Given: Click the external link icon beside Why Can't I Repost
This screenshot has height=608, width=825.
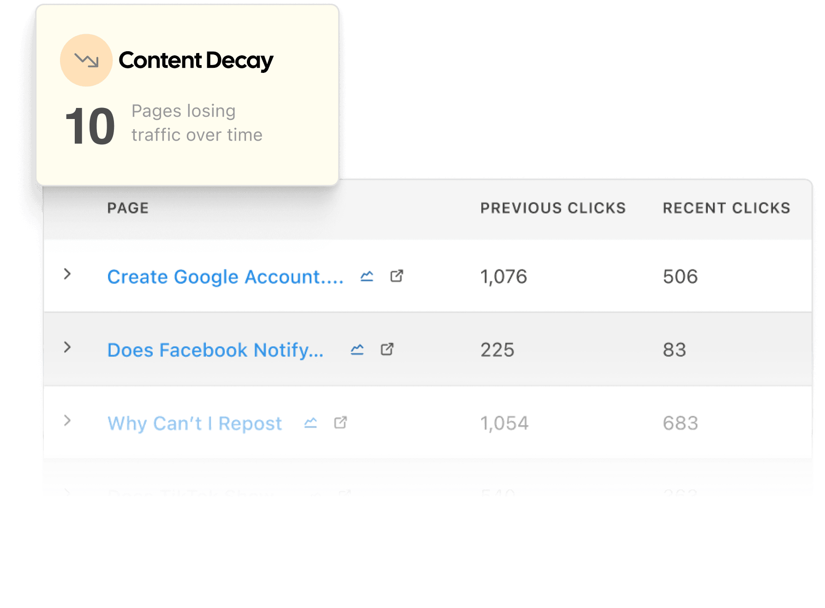Looking at the screenshot, I should (340, 423).
